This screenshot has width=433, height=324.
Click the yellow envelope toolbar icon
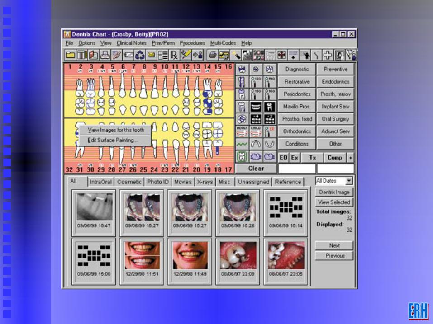point(151,55)
